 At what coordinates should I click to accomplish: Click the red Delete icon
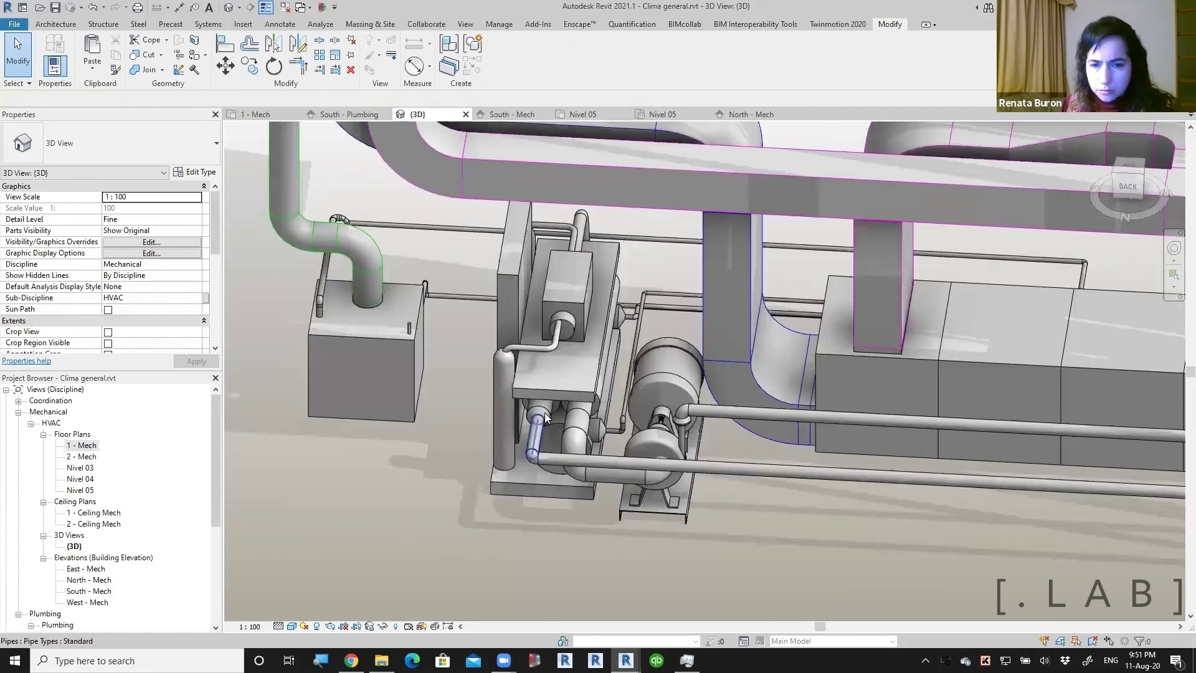coord(351,70)
